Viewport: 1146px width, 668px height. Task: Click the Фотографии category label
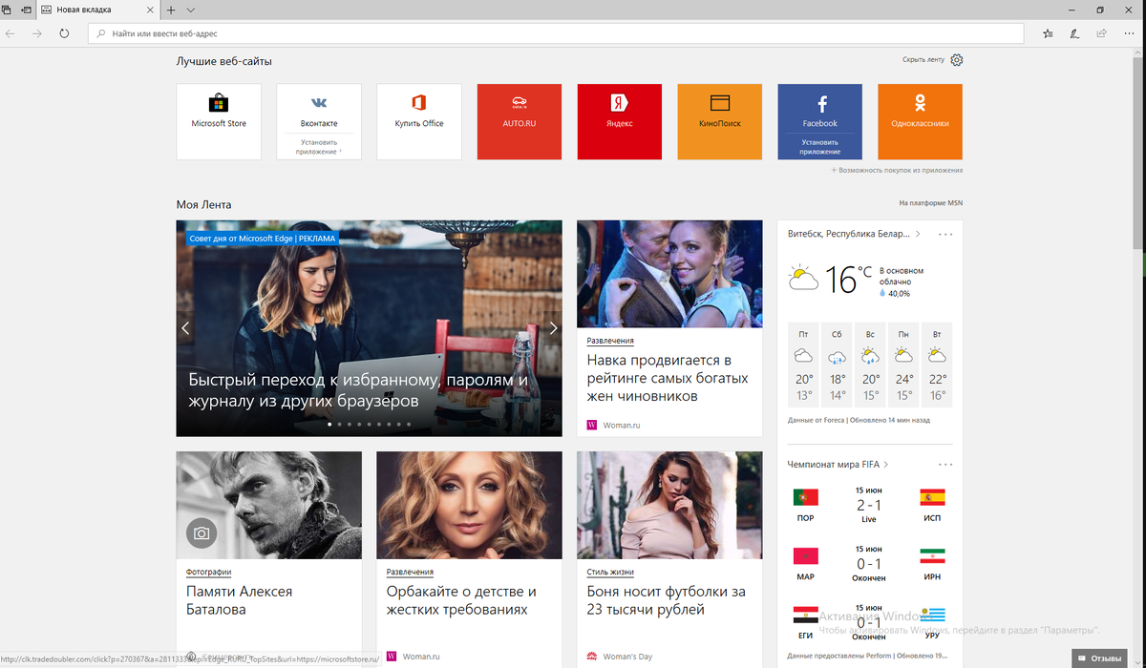(x=209, y=572)
